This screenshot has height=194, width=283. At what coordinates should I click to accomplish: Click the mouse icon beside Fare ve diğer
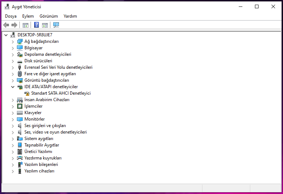(x=20, y=74)
